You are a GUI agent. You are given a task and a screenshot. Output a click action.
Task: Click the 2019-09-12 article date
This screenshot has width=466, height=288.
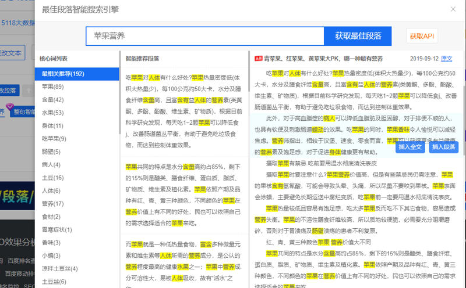coord(424,59)
